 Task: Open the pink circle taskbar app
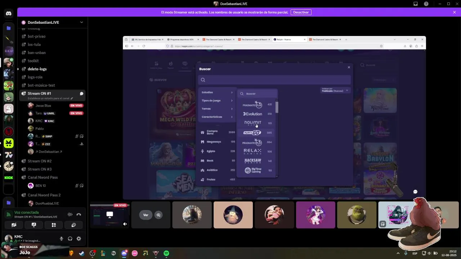coord(135,253)
